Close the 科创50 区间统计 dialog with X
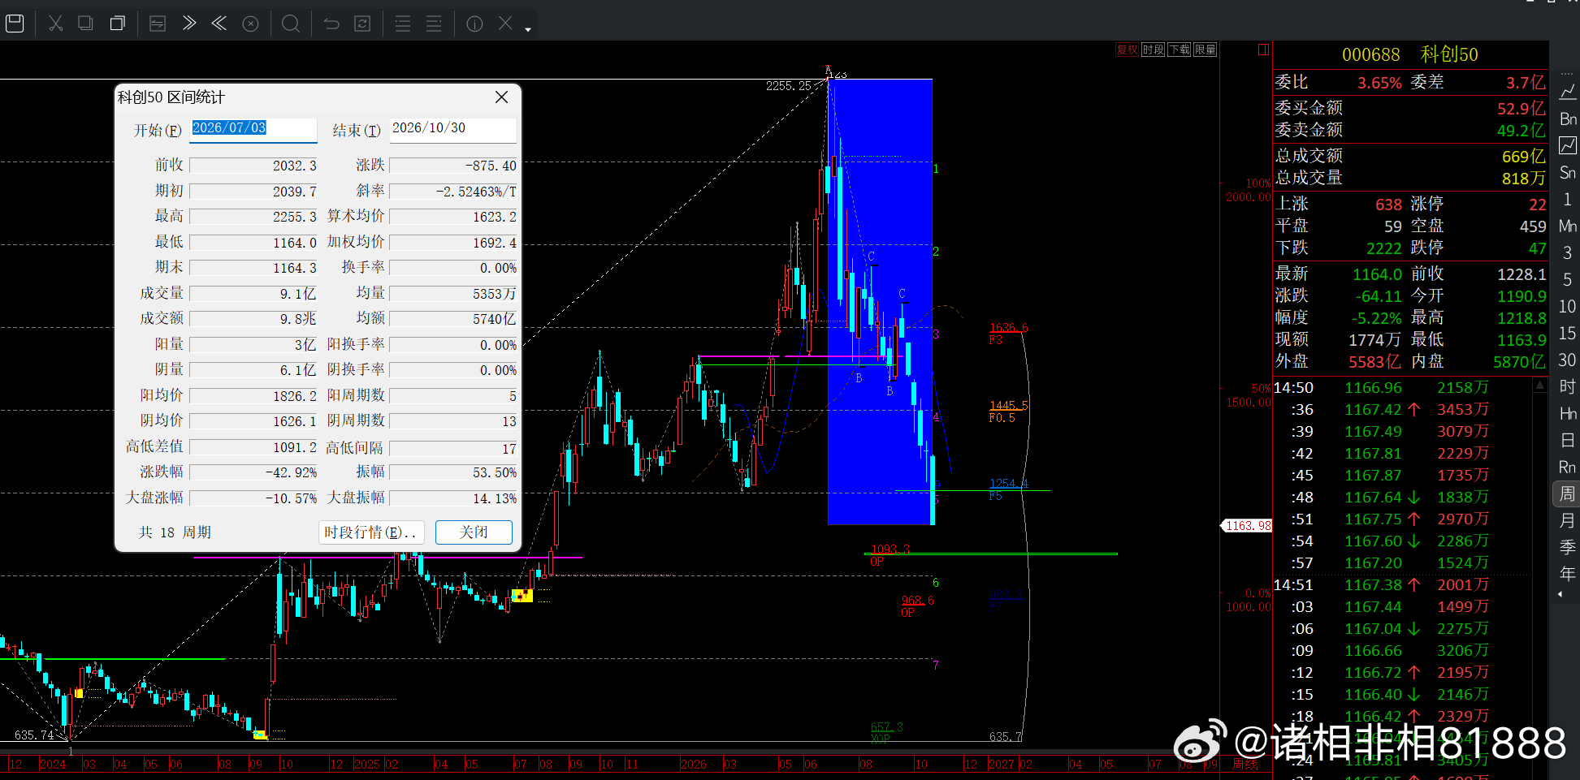 click(501, 97)
